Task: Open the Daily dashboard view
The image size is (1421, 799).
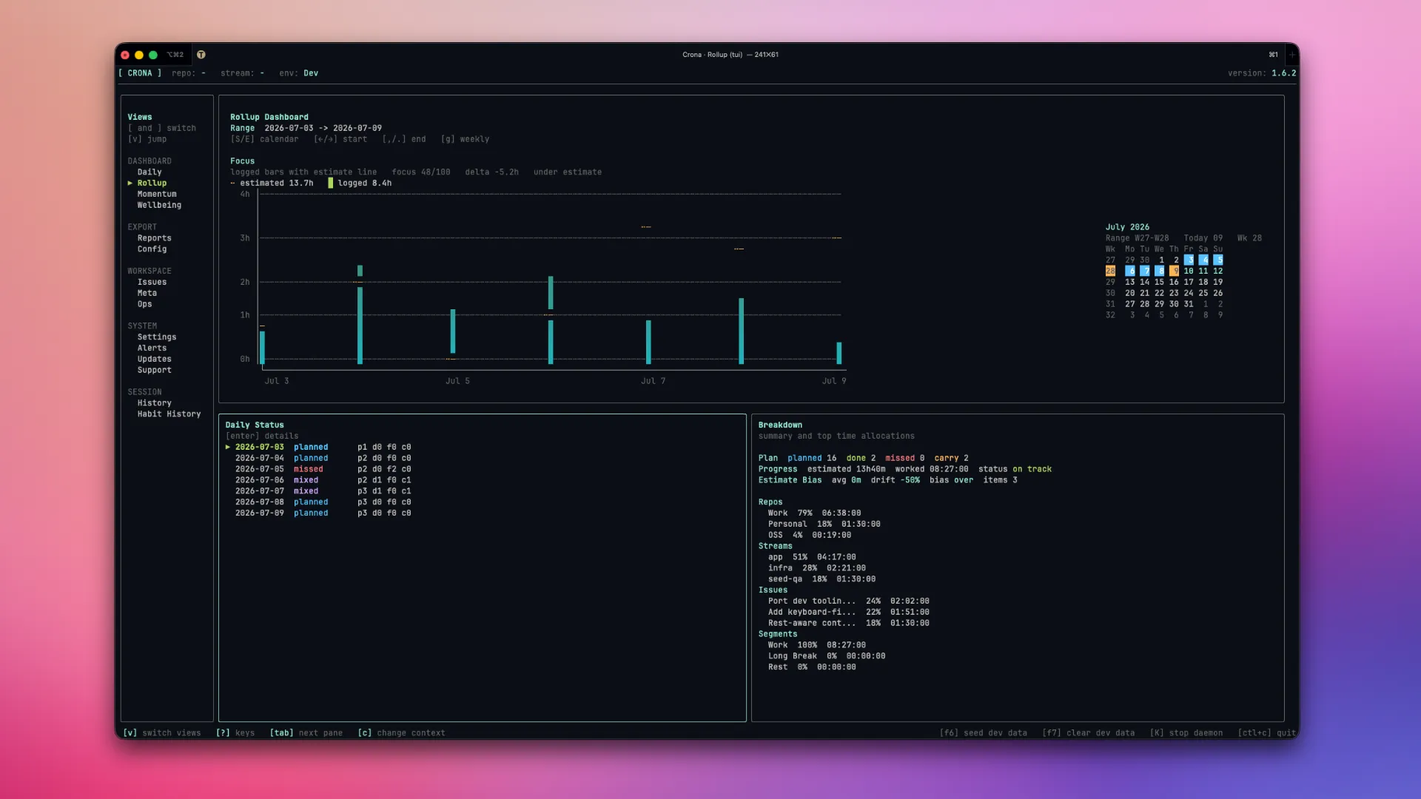Action: click(150, 172)
